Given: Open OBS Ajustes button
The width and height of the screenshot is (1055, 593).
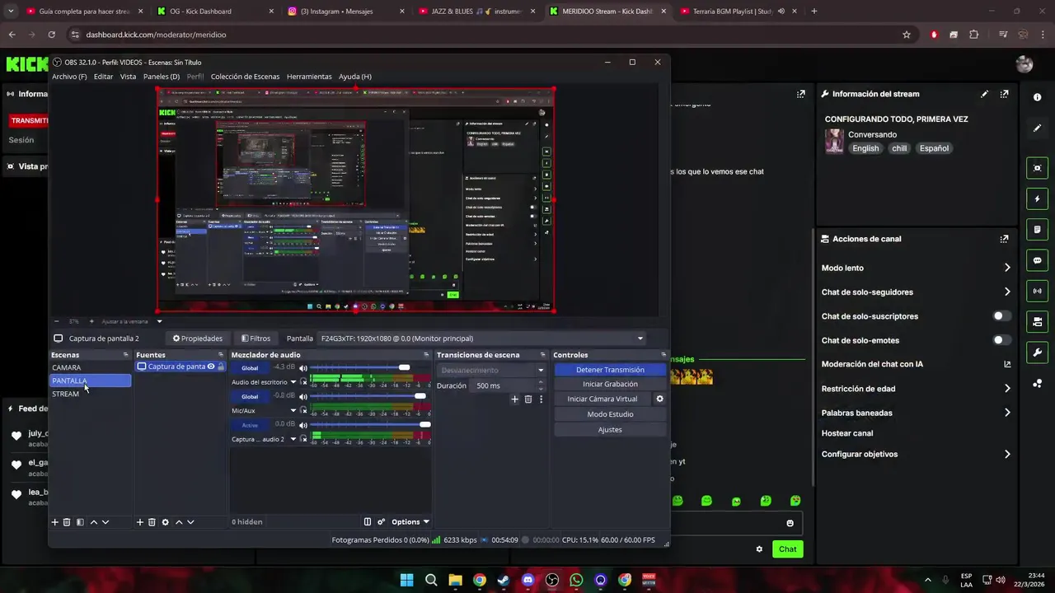Looking at the screenshot, I should (610, 430).
